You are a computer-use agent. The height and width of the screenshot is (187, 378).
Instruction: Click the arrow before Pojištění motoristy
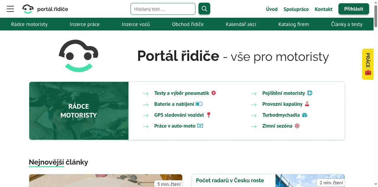[x=254, y=94]
